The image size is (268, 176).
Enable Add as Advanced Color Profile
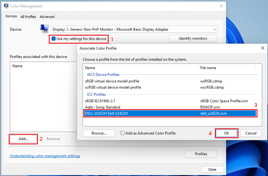click(x=122, y=133)
